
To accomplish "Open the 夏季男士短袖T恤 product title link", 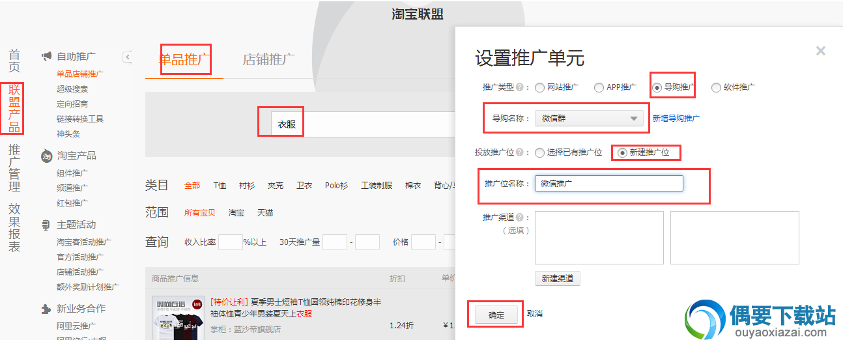I will [x=296, y=308].
